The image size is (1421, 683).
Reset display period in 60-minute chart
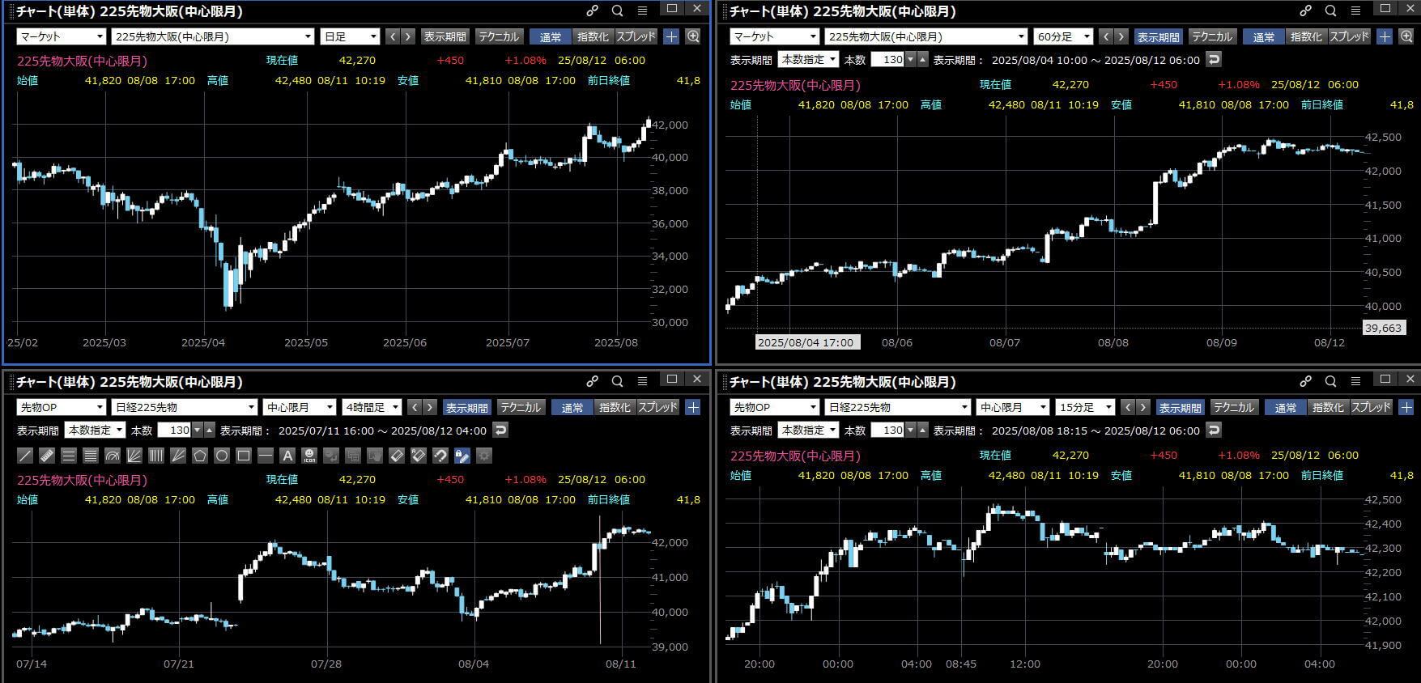1213,59
